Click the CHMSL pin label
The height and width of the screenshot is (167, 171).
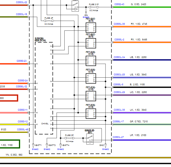tap(45, 124)
